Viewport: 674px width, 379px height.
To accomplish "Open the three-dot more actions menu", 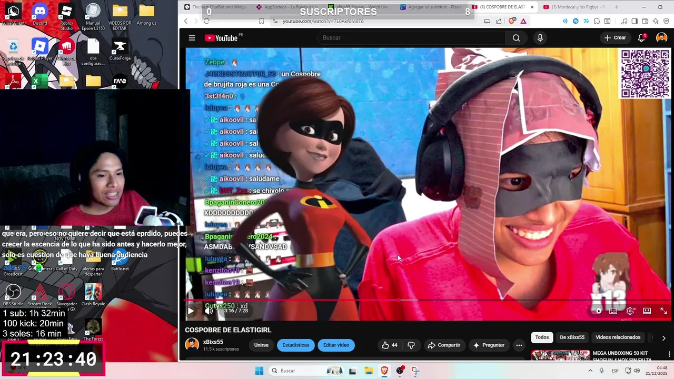I will pos(519,345).
